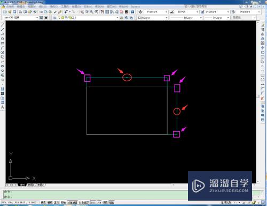Click the Rotate modify tool
The image size is (267, 206).
[263, 52]
